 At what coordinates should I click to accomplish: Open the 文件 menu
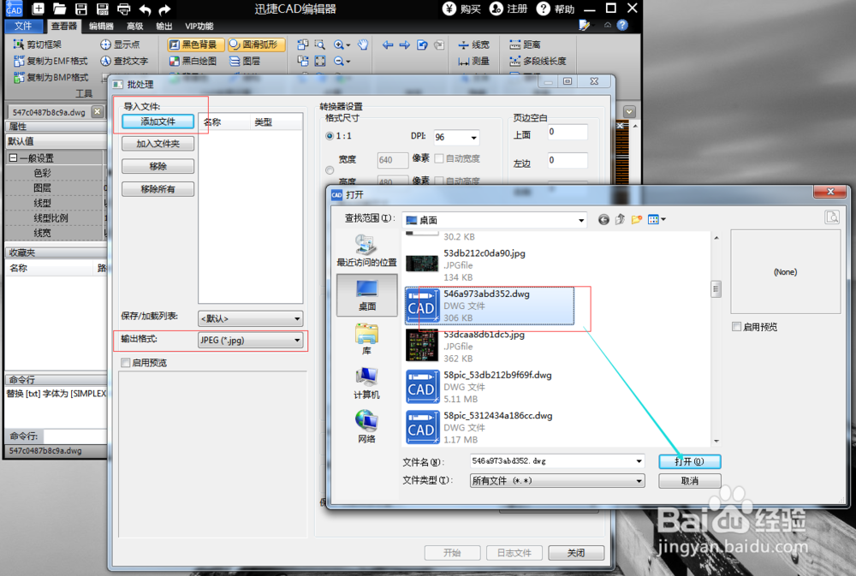(x=23, y=26)
